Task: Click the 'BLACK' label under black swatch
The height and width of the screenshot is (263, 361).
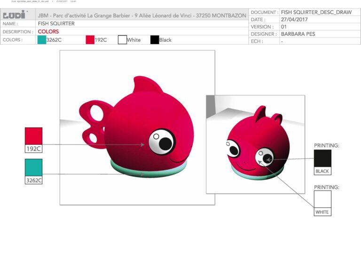Action: [x=322, y=171]
